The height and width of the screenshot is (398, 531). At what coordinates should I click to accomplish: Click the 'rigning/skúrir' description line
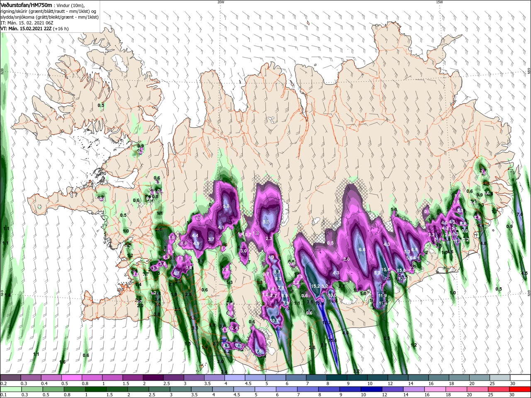49,11
